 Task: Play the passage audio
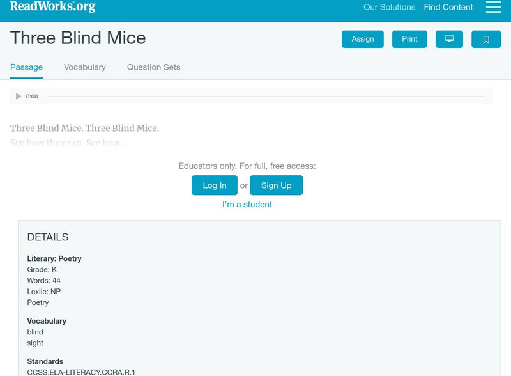[19, 97]
